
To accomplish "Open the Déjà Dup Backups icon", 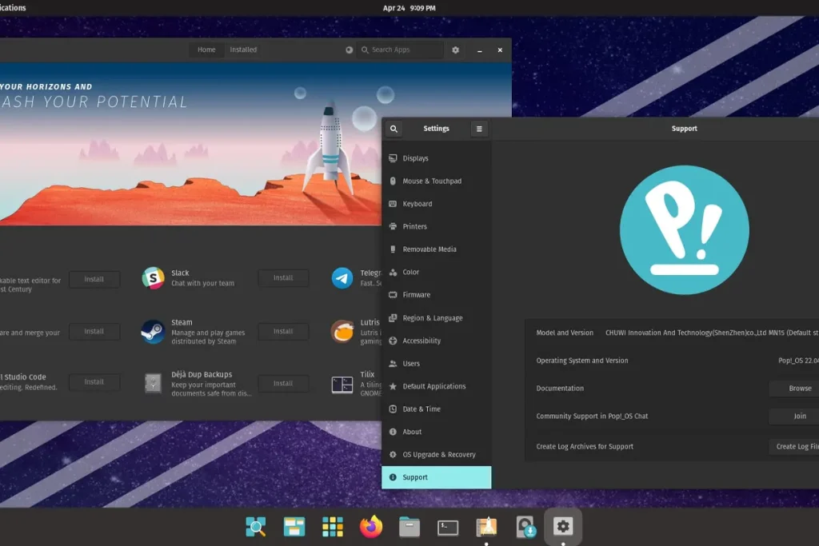I will 153,383.
